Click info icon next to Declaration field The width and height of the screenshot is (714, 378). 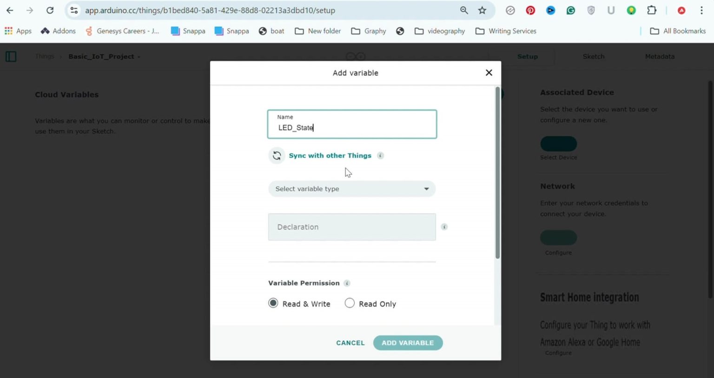[444, 227]
